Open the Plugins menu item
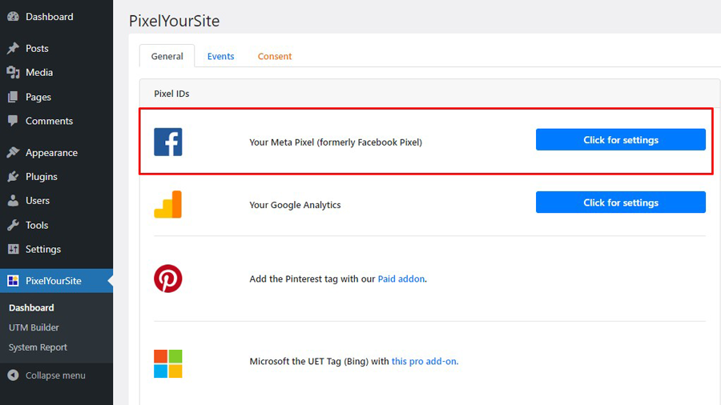Screen dimensions: 721x405 42,176
